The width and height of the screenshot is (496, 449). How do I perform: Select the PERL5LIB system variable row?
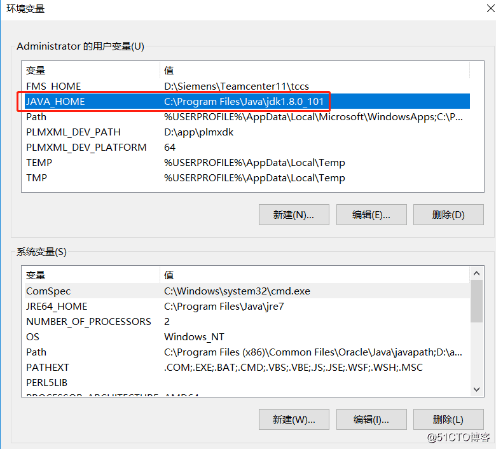pos(247,383)
